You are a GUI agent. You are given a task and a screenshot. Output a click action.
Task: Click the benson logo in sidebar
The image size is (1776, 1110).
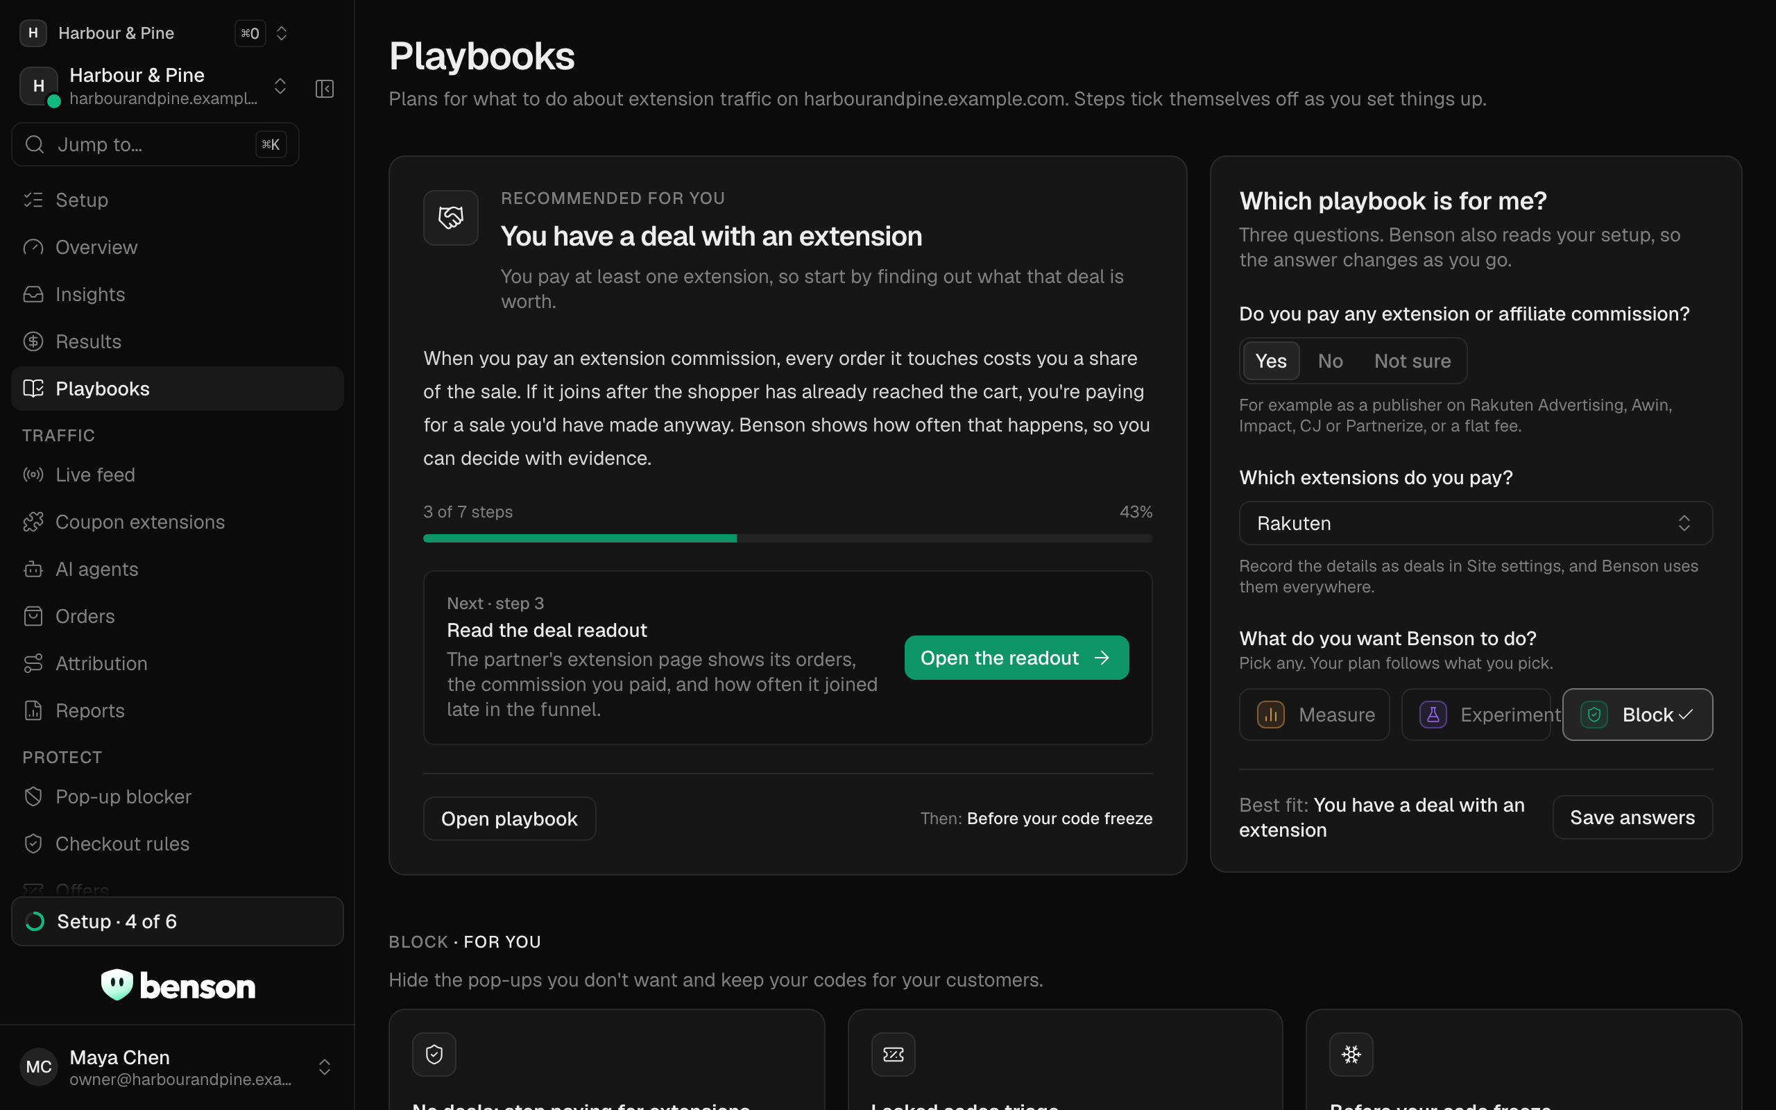point(178,985)
